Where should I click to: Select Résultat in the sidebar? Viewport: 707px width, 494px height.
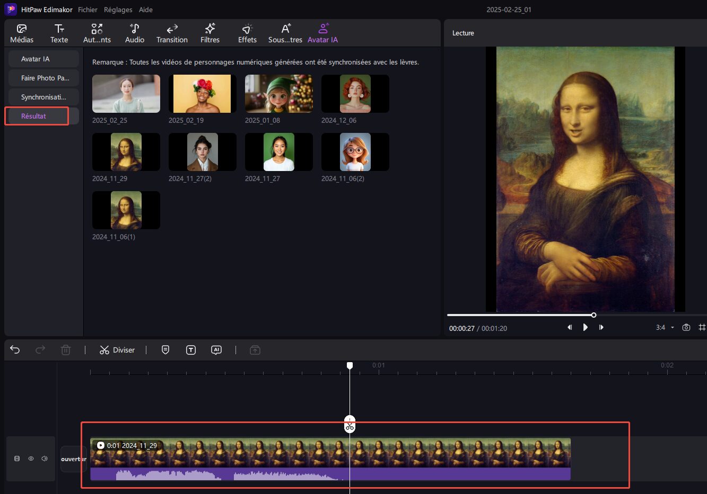43,116
